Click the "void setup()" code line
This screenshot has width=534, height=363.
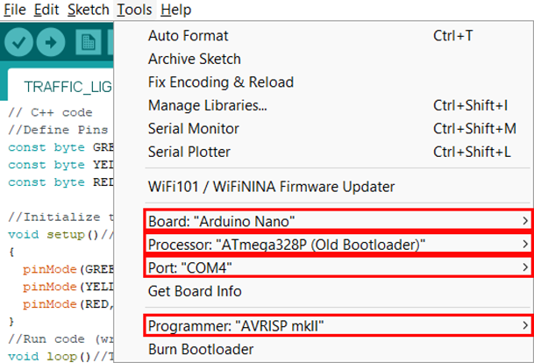pyautogui.click(x=61, y=235)
